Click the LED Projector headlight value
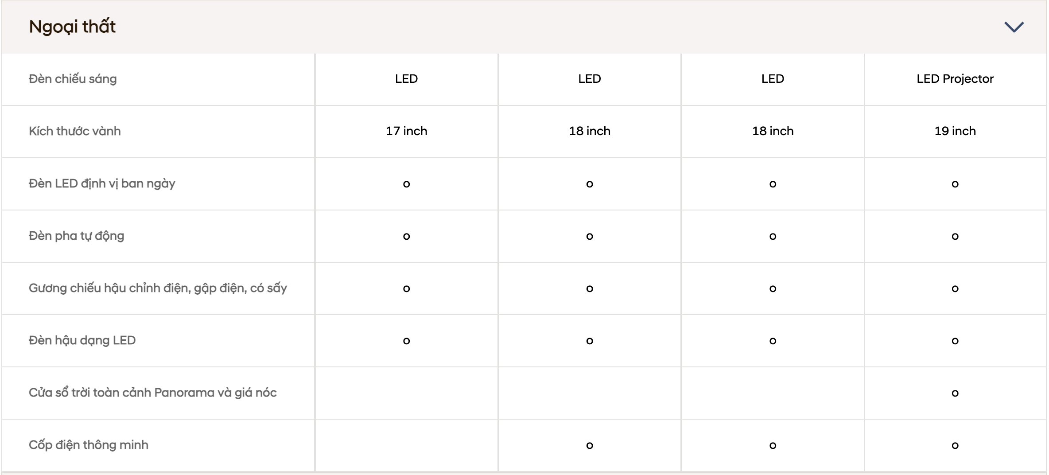The width and height of the screenshot is (1049, 475). point(955,79)
